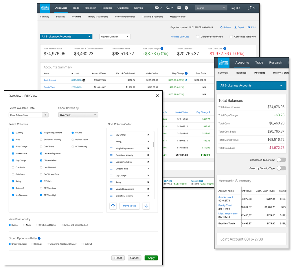Image resolution: width=294 pixels, height=270 pixels.
Task: Click the move down arrow button
Action: click(146, 206)
